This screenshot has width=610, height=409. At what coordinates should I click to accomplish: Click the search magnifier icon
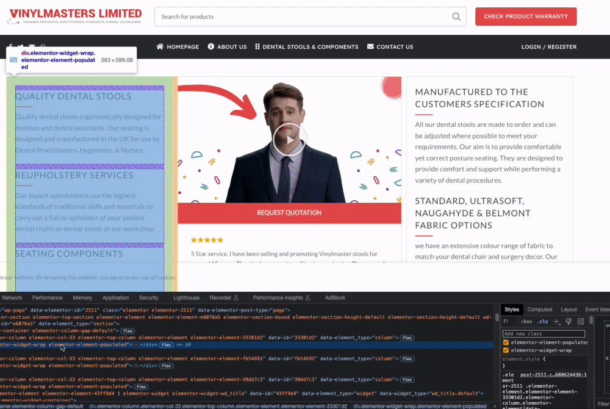tap(456, 16)
